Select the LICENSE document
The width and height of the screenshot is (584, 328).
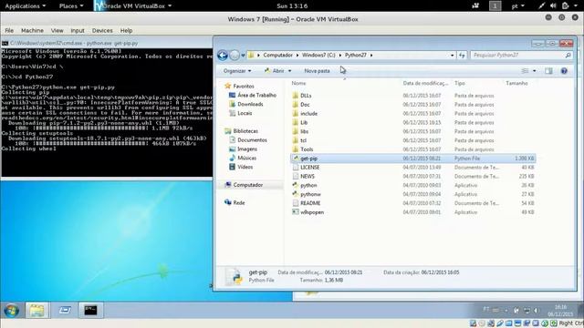(x=310, y=168)
